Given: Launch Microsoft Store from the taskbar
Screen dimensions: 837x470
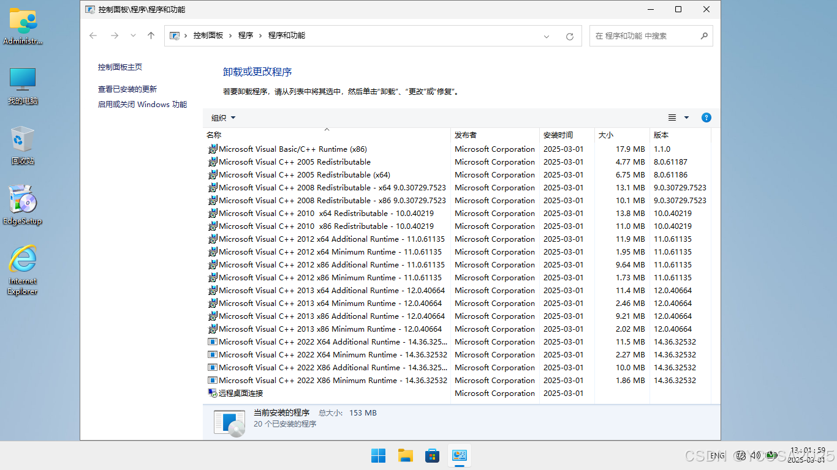Looking at the screenshot, I should point(433,455).
